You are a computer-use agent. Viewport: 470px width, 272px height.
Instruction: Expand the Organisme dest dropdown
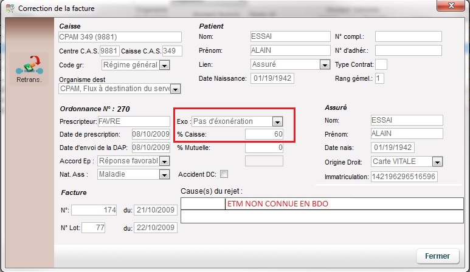pyautogui.click(x=175, y=89)
